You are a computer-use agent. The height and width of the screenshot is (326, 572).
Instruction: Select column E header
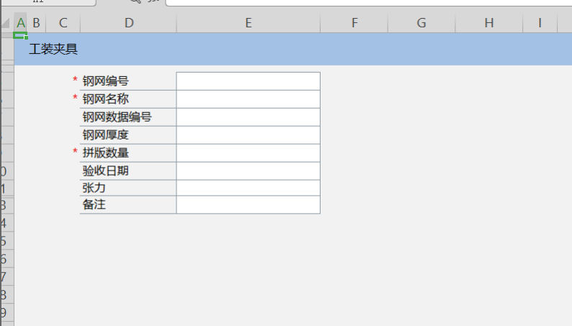click(248, 23)
